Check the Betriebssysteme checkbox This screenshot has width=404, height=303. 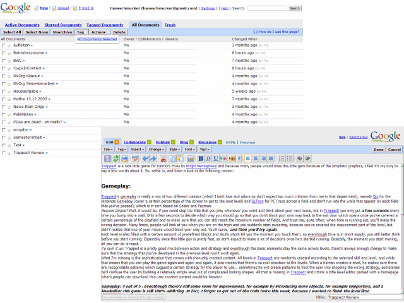pos(4,53)
